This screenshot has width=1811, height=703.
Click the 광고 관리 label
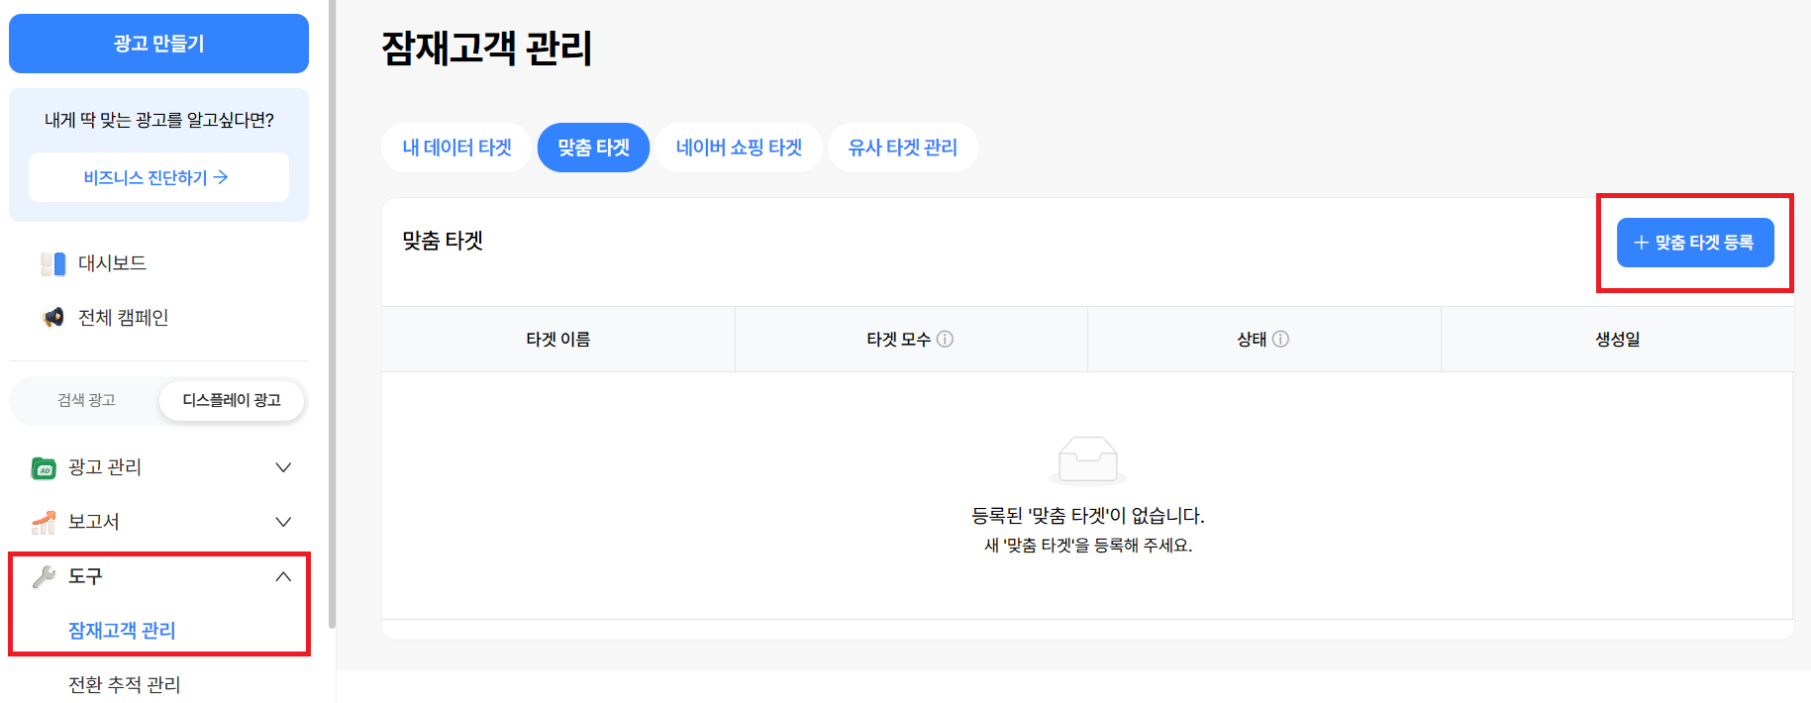tap(104, 467)
